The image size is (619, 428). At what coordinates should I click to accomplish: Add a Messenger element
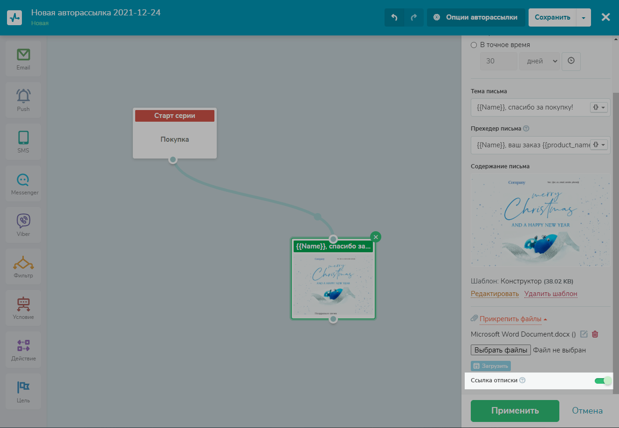pos(23,183)
